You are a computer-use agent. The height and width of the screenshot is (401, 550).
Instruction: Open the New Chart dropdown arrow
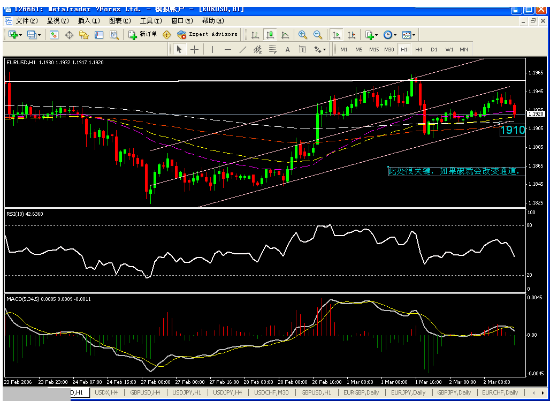tap(20, 35)
